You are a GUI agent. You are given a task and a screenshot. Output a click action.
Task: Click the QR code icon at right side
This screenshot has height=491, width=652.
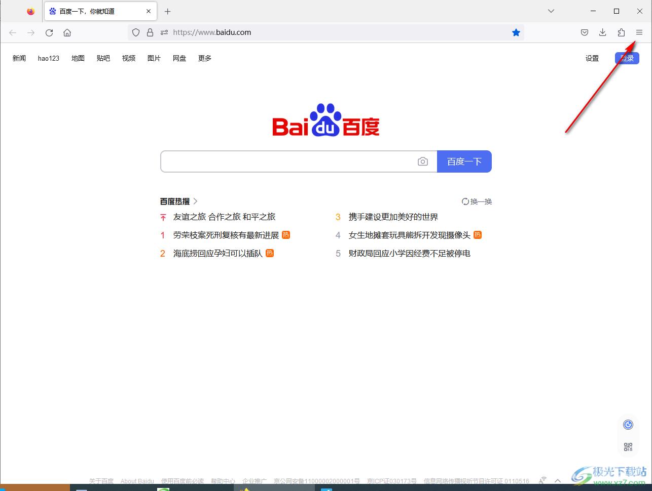point(628,447)
